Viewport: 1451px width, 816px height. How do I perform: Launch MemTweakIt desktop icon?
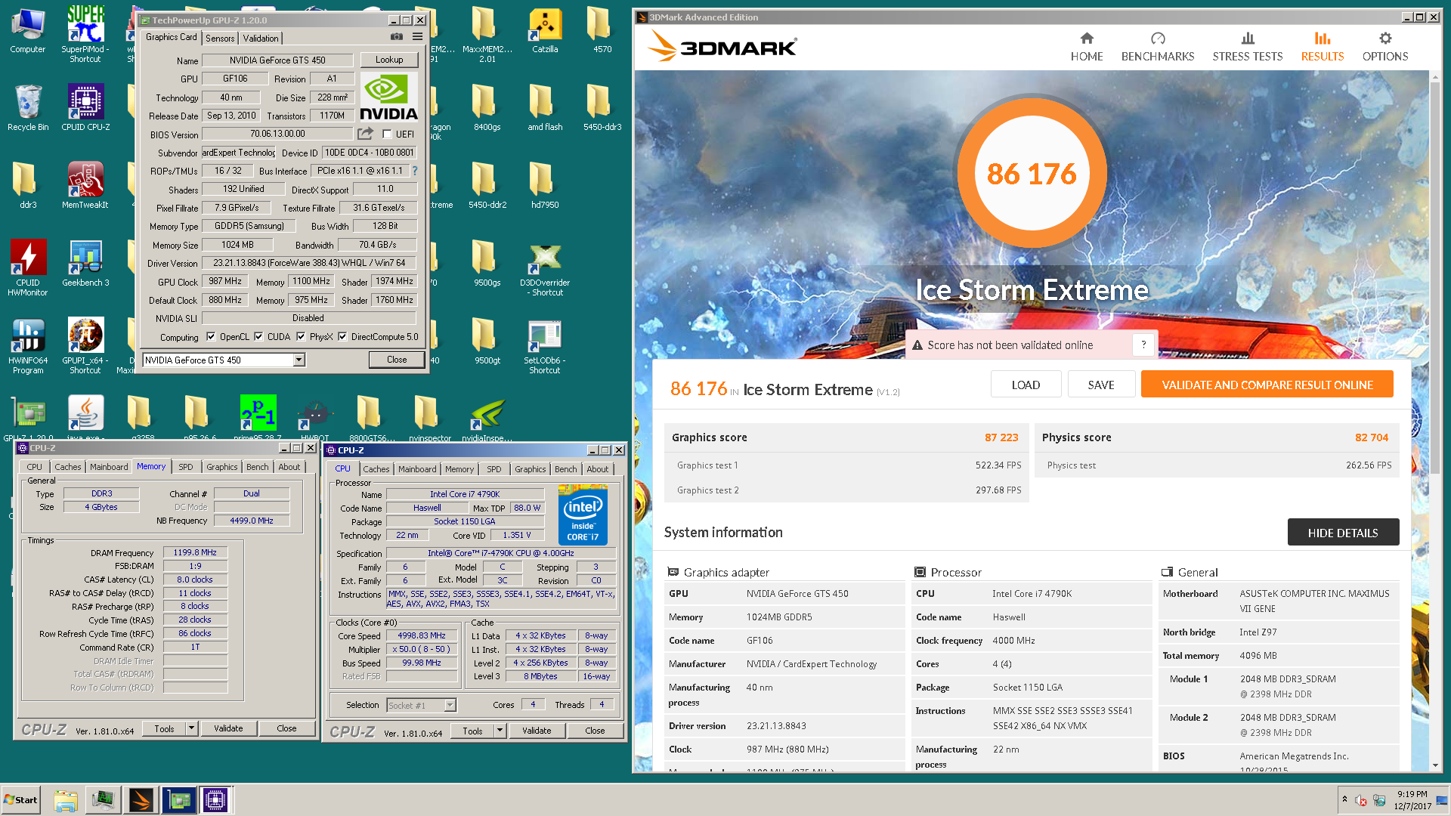click(x=85, y=185)
